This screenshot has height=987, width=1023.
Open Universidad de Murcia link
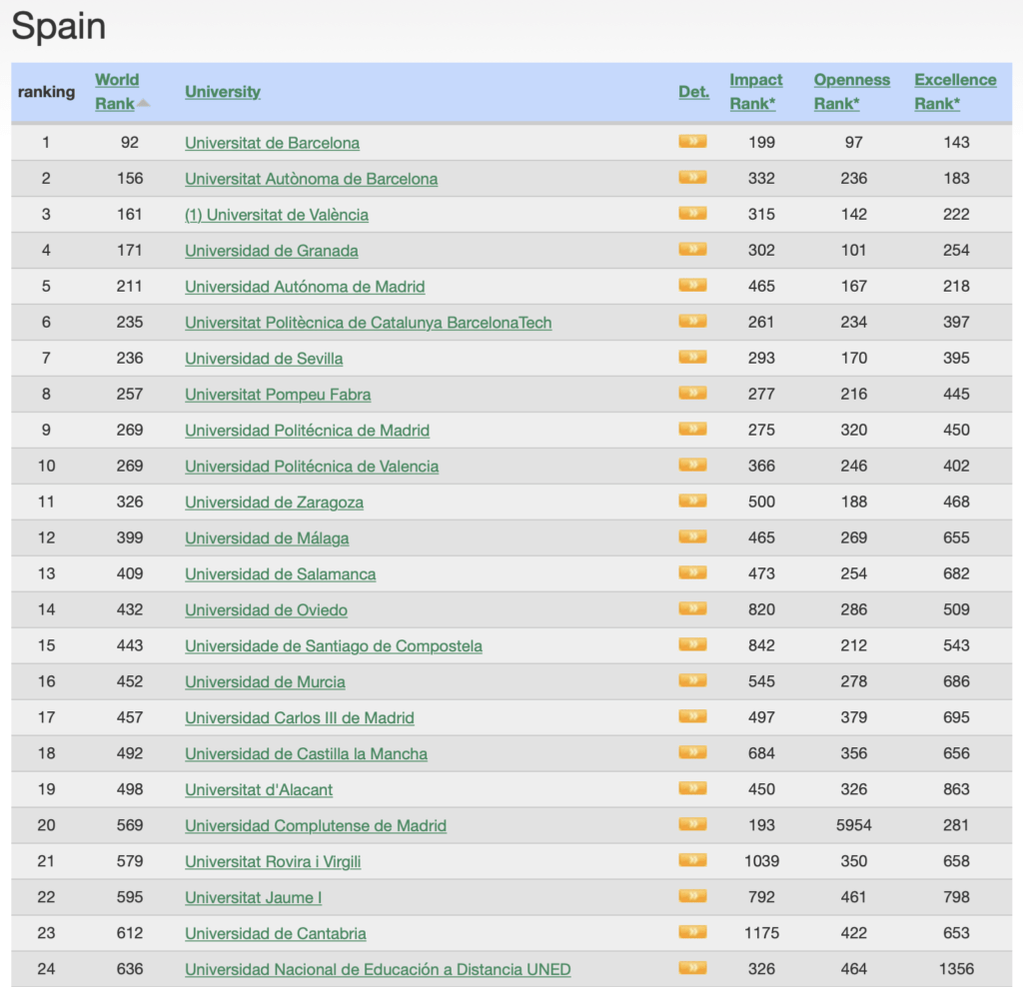coord(265,681)
